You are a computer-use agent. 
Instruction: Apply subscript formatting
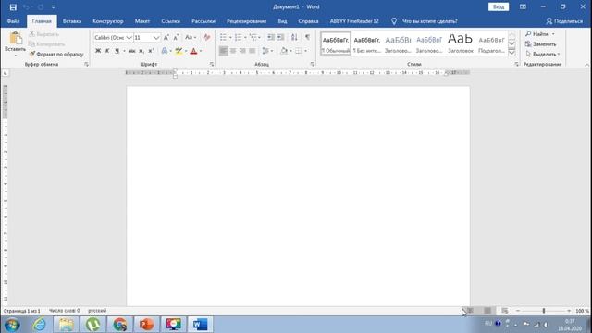coord(142,51)
